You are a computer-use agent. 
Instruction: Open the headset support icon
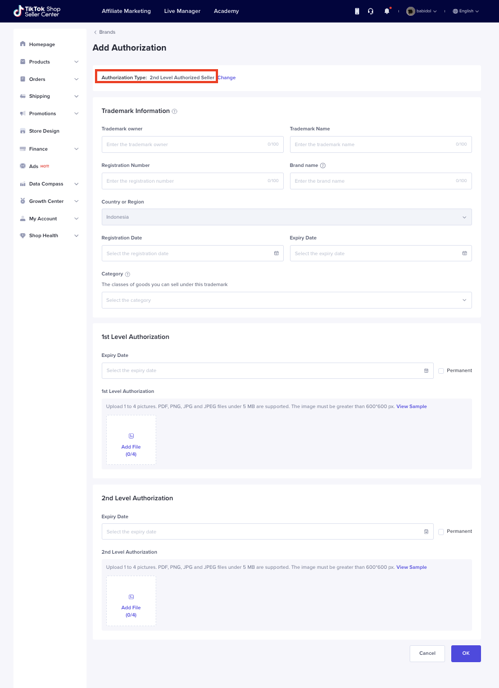coord(371,11)
